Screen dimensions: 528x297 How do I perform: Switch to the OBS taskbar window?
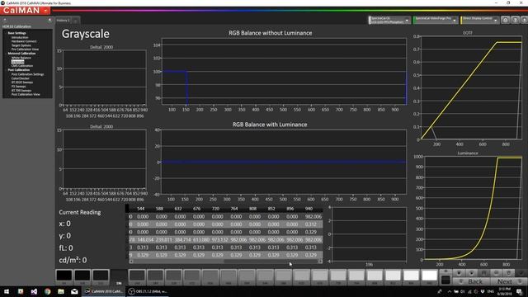148,291
